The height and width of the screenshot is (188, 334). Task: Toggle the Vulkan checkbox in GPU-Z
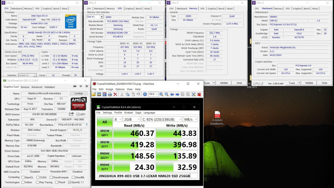[23, 182]
